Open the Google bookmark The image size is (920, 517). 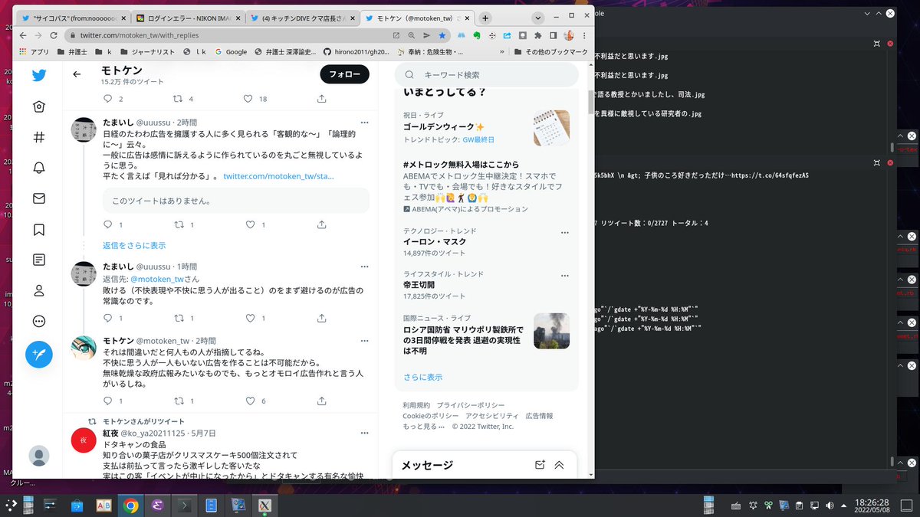click(x=231, y=52)
